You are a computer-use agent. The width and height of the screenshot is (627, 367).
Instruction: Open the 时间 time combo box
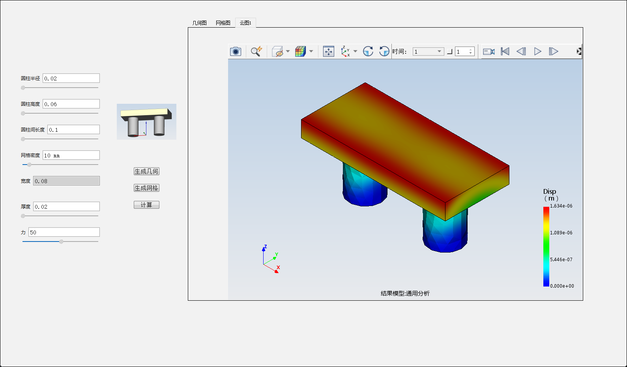(x=428, y=52)
